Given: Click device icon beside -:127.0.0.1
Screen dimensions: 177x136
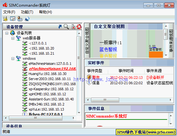Looking at the screenshot, I should pyautogui.click(x=25, y=43).
